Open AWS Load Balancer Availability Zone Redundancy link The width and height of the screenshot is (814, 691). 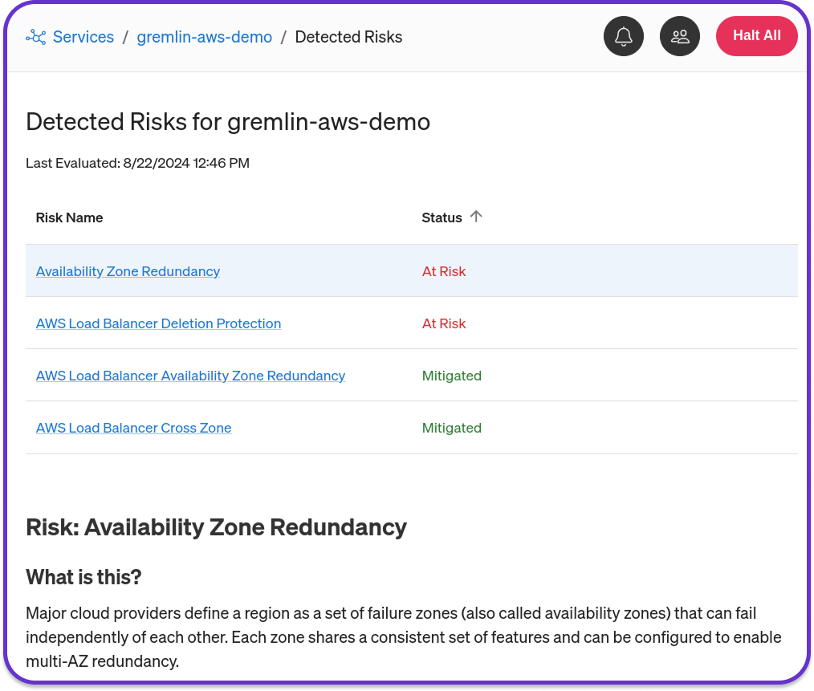[190, 376]
